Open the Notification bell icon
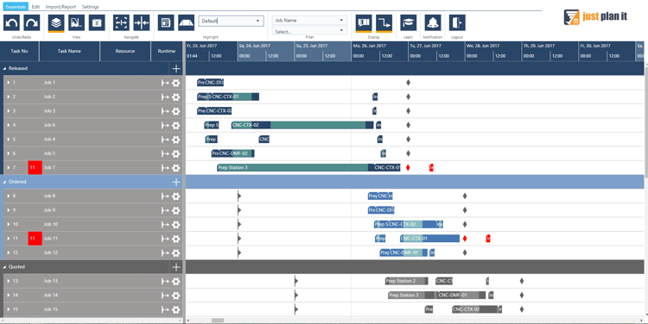This screenshot has width=648, height=324. pyautogui.click(x=433, y=22)
